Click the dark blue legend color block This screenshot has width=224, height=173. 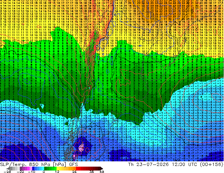tap(33, 168)
